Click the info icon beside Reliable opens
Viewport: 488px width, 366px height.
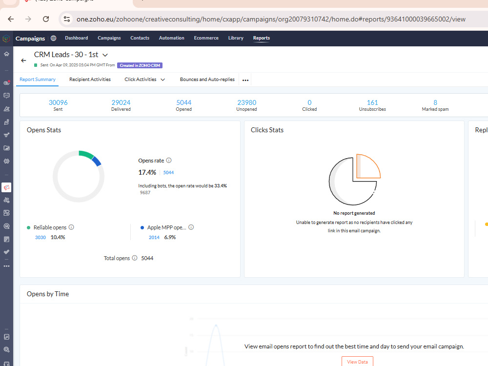pos(71,227)
